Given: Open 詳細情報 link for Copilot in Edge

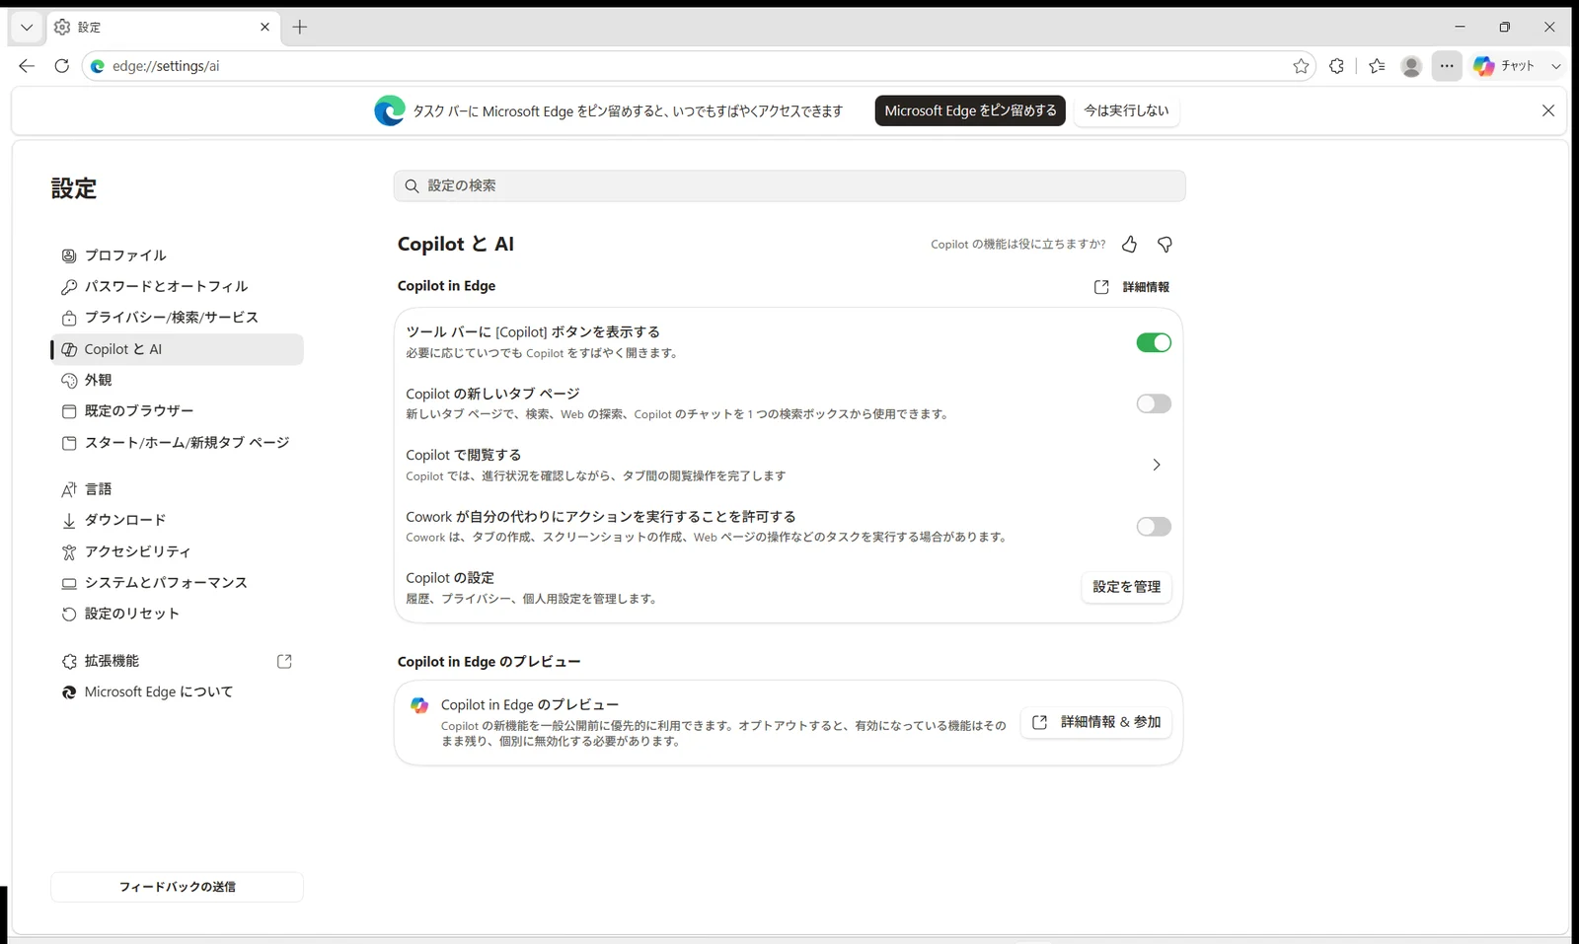Looking at the screenshot, I should coord(1132,287).
